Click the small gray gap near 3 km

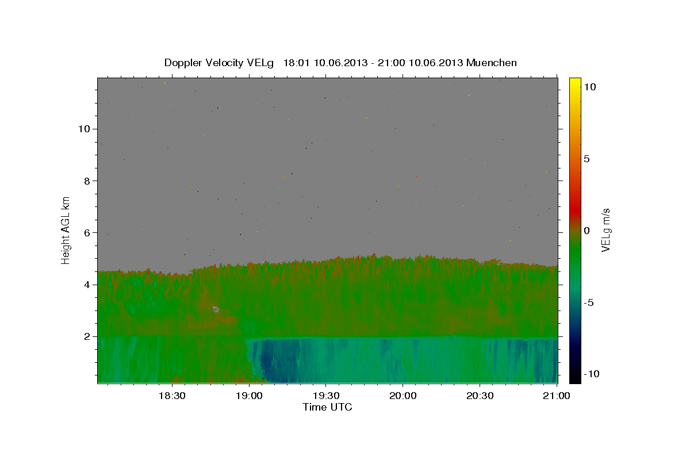click(216, 309)
